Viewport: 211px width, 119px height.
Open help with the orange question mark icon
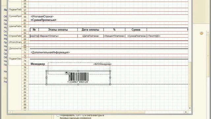click(201, 33)
